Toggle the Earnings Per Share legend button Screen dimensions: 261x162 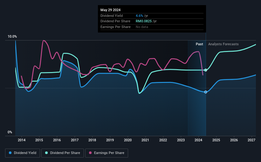pyautogui.click(x=106, y=153)
